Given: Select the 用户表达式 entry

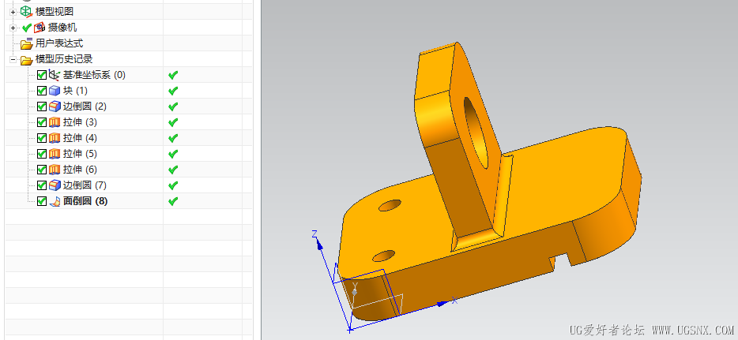Looking at the screenshot, I should 59,43.
